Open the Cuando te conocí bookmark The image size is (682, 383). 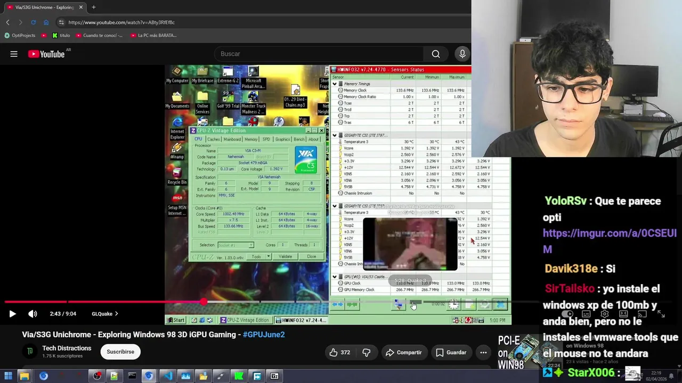[x=99, y=36]
